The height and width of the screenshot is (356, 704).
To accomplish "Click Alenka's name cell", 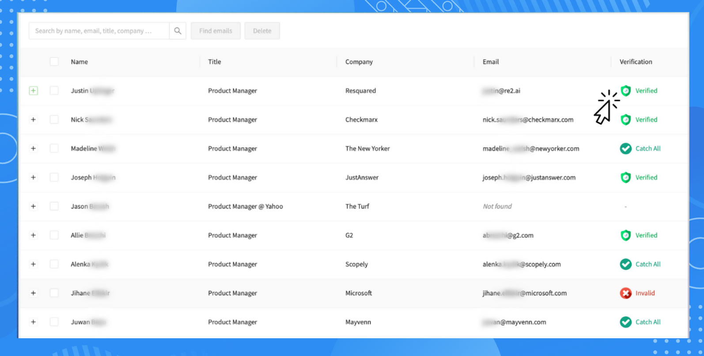I will tap(89, 264).
